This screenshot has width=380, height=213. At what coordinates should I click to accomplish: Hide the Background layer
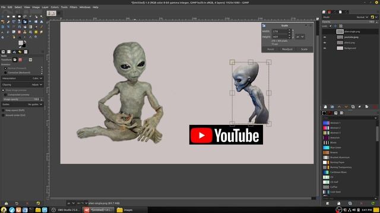pyautogui.click(x=325, y=48)
